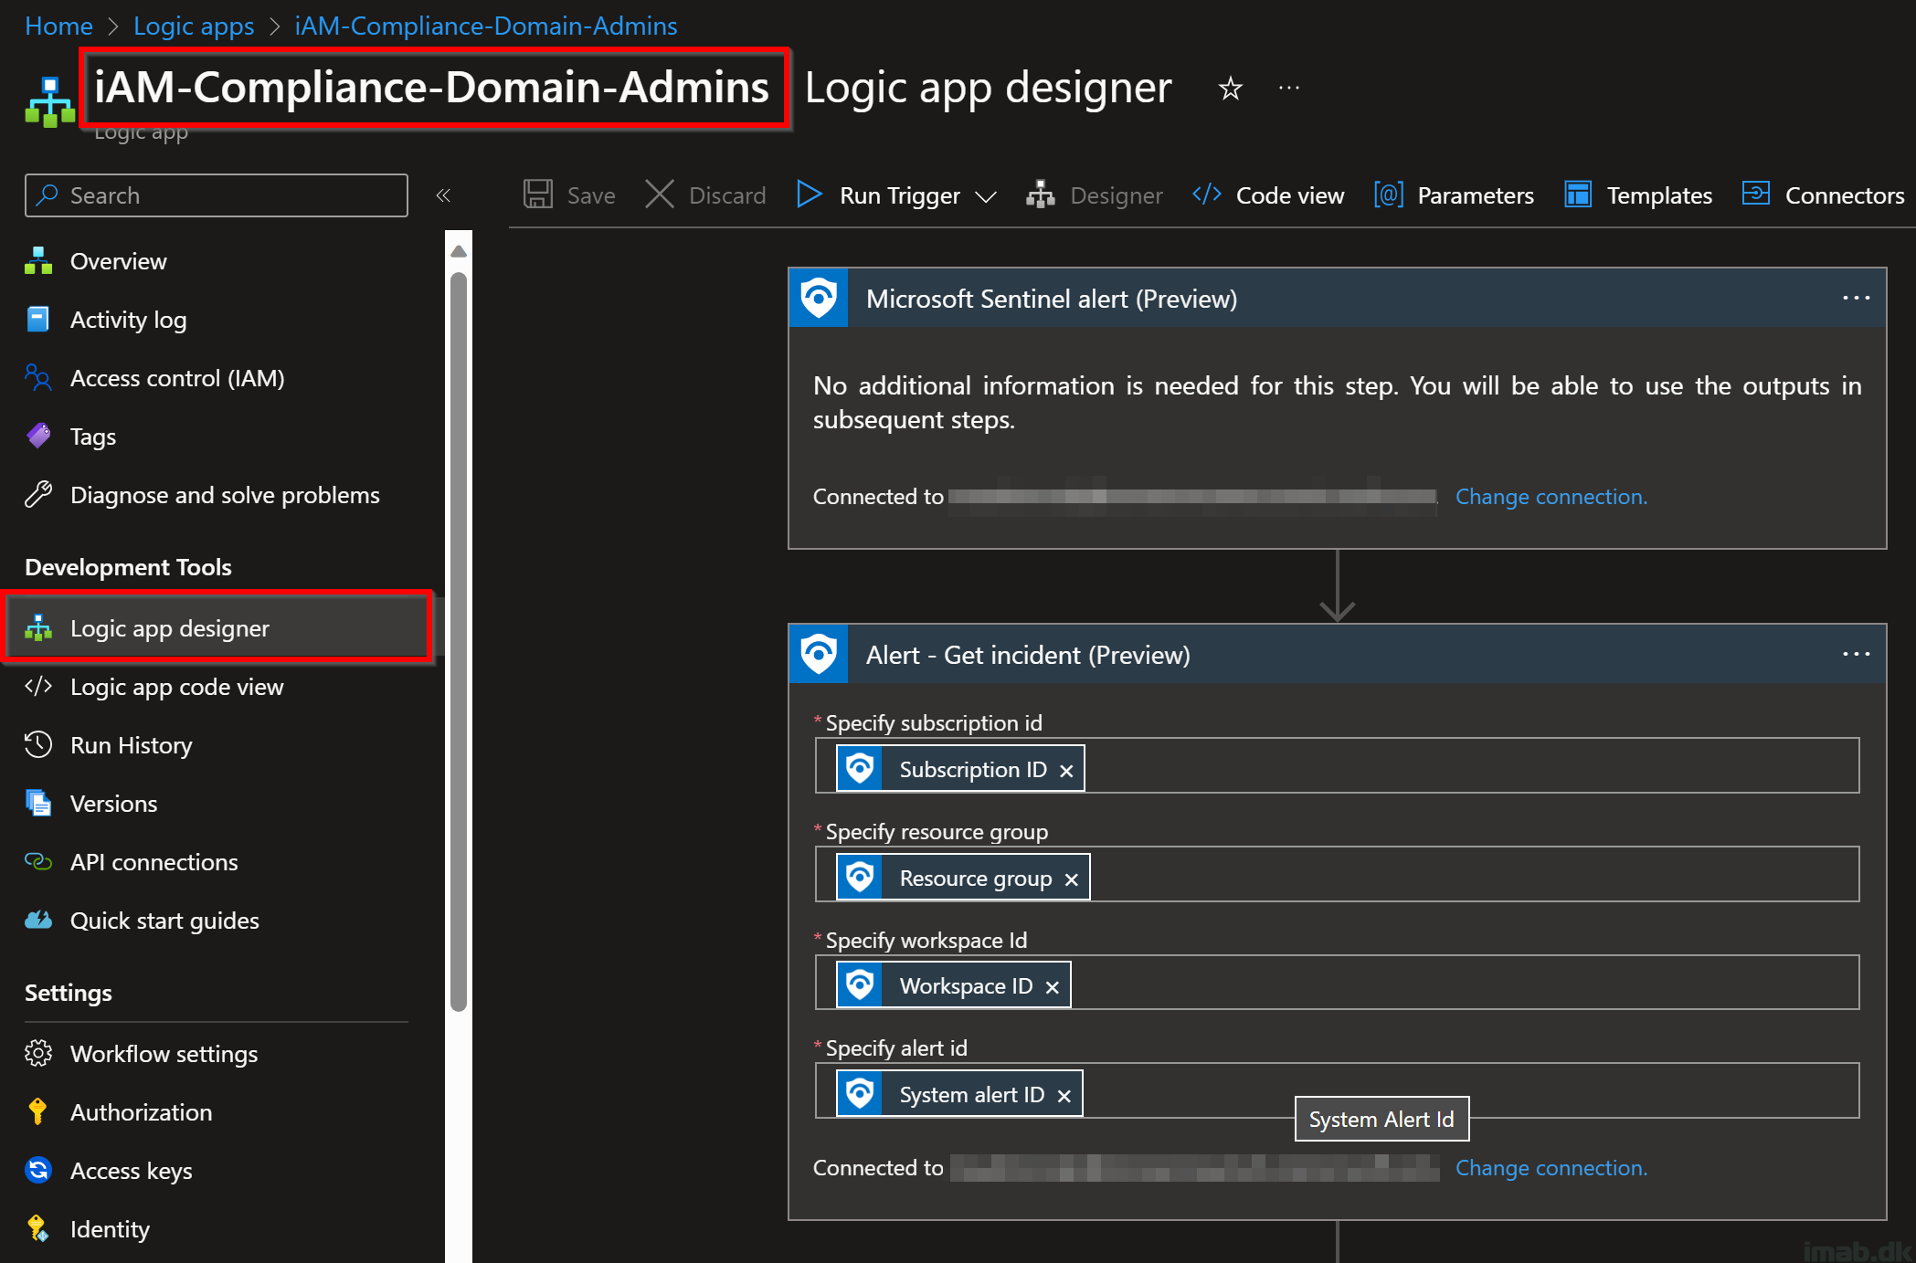The height and width of the screenshot is (1263, 1916).
Task: Click the Code view brackets icon
Action: tap(1207, 195)
